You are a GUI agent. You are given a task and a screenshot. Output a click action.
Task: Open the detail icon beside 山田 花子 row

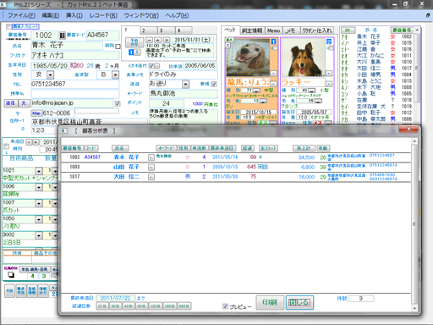(151, 168)
